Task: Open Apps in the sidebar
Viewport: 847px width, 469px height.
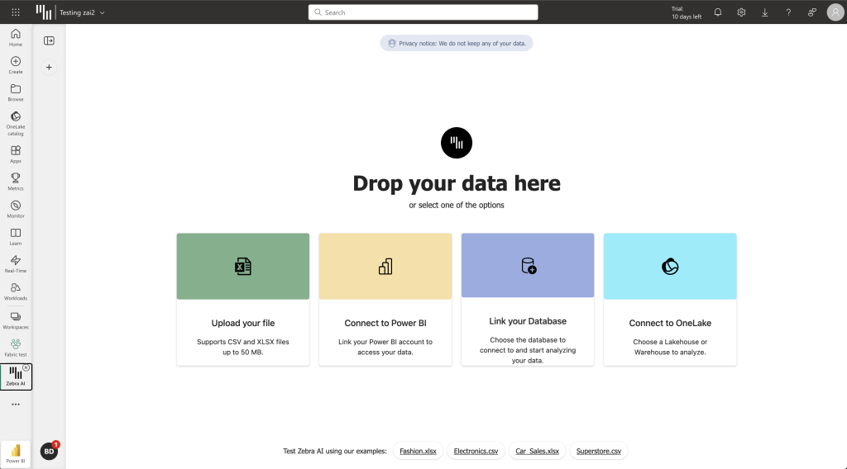Action: (x=16, y=154)
